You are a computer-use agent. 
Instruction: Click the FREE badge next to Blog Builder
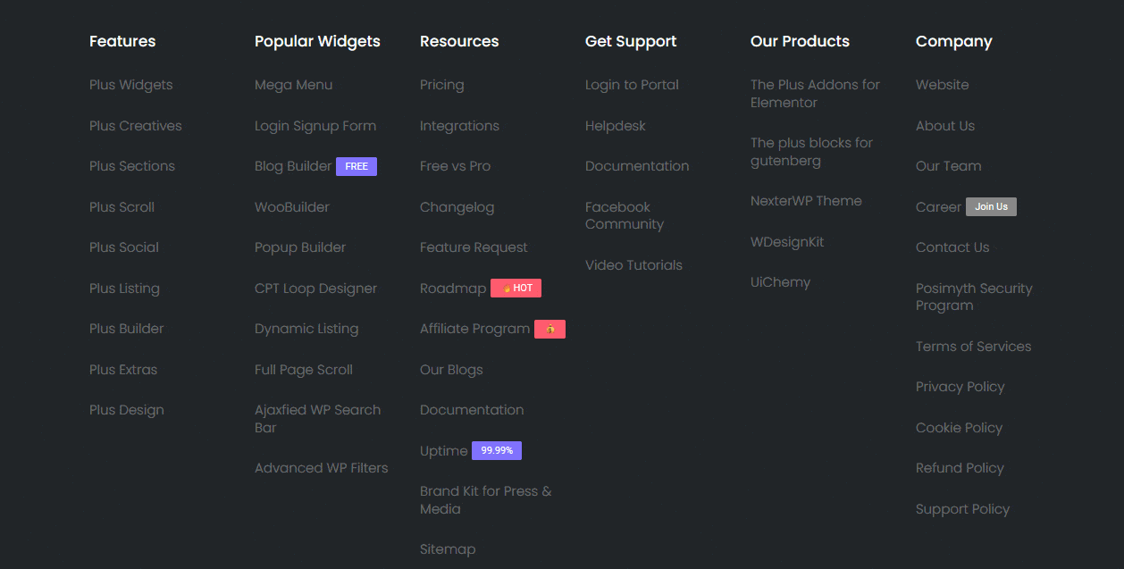(x=356, y=166)
